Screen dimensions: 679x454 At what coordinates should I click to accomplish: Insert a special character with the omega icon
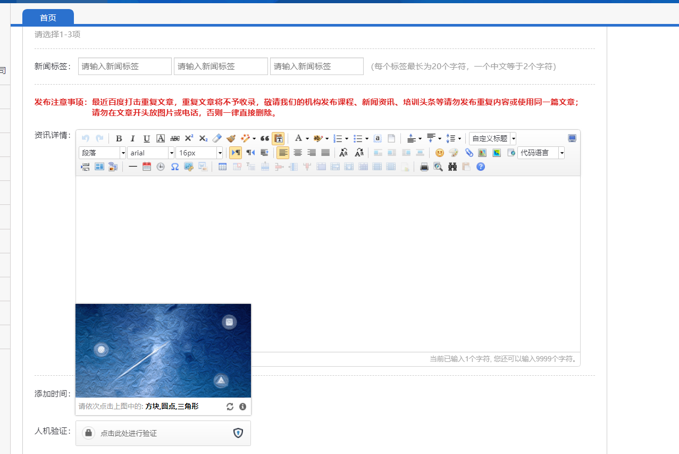tap(174, 167)
